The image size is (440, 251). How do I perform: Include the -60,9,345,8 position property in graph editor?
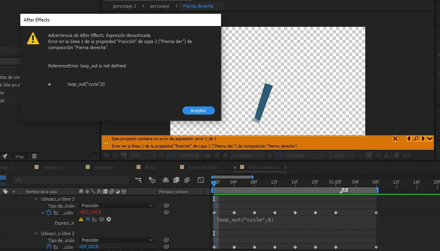coord(56,212)
